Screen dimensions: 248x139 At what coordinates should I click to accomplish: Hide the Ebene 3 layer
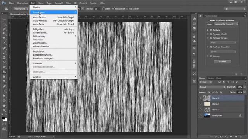point(201,98)
